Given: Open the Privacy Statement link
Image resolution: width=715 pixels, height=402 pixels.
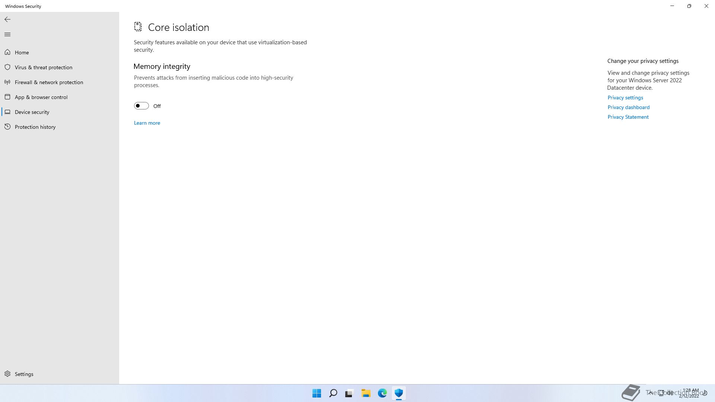Looking at the screenshot, I should coord(628,117).
